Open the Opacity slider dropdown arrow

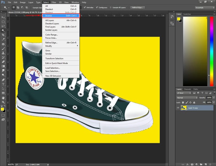(214, 98)
